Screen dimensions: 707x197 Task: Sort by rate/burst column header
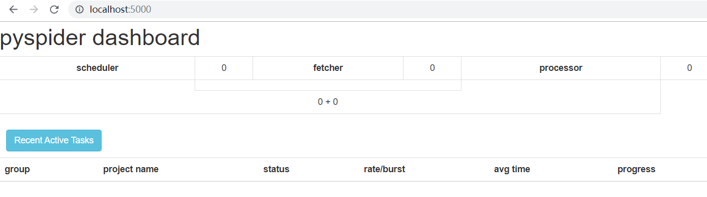coord(384,169)
